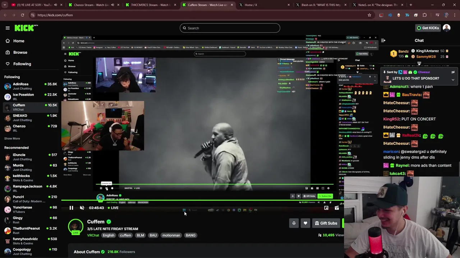This screenshot has height=258, width=460.
Task: Click the stream progress bar
Action: [202, 201]
